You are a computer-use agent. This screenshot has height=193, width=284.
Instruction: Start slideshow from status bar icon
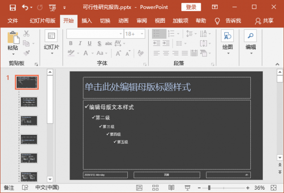pyautogui.click(x=187, y=188)
